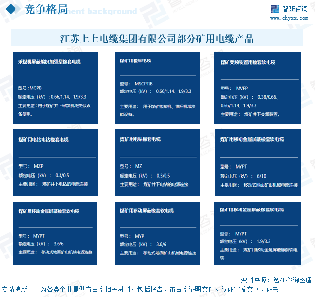Select the 专精特新 footer sentence
The height and width of the screenshot is (297, 315).
tap(140, 289)
